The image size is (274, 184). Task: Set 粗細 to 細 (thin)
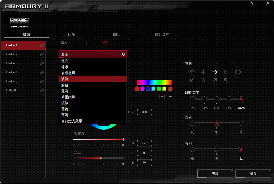[x=192, y=150]
